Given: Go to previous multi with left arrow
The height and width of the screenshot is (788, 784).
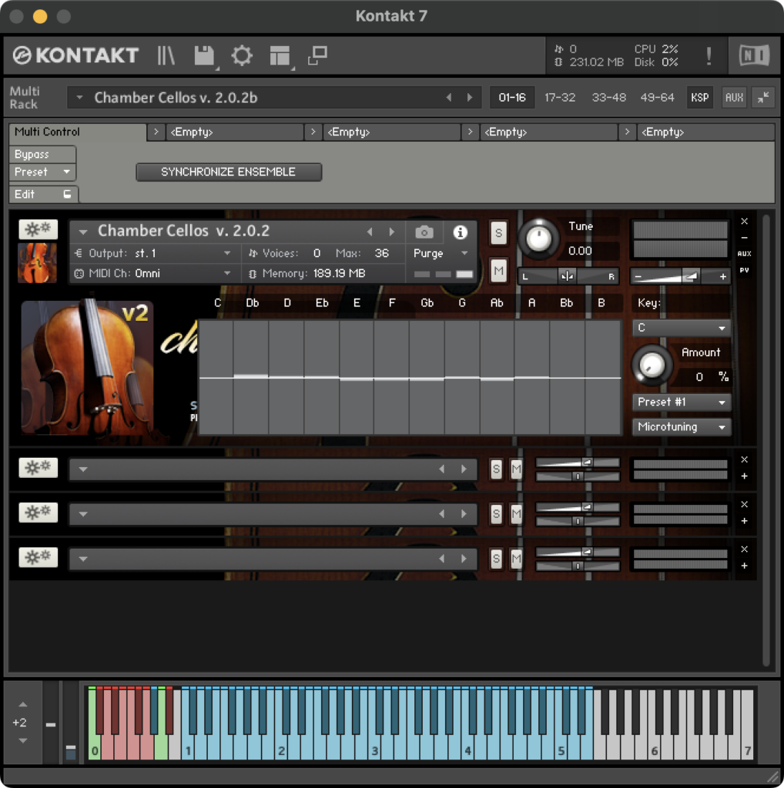Looking at the screenshot, I should 449,98.
